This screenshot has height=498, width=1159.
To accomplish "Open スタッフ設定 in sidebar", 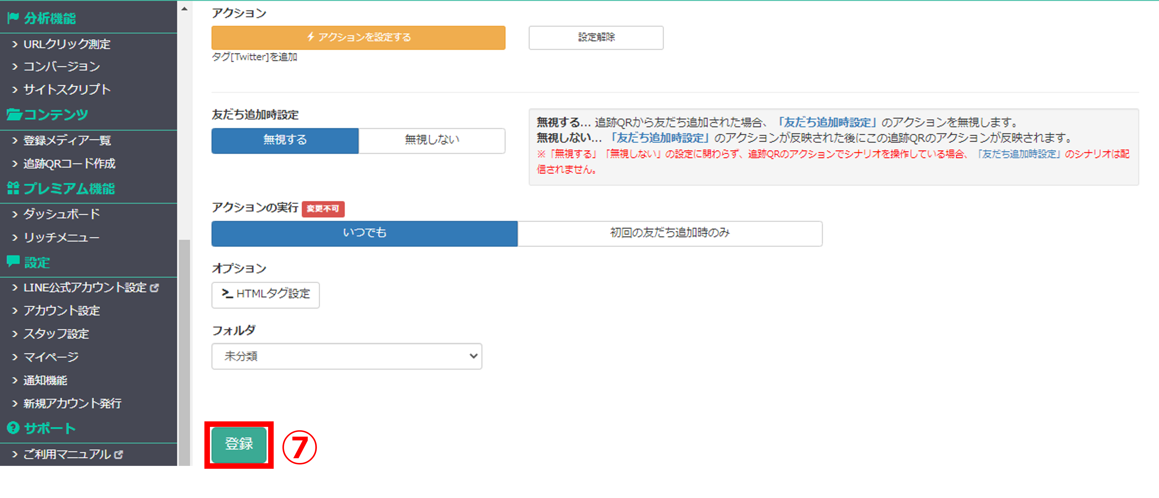I will (x=56, y=334).
